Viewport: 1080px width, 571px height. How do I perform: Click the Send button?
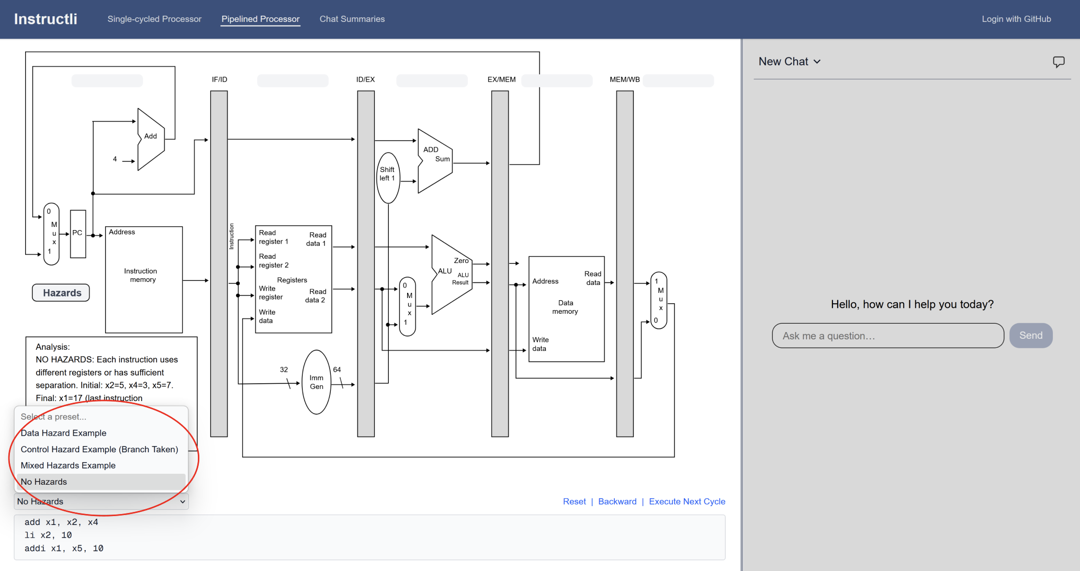pos(1031,336)
